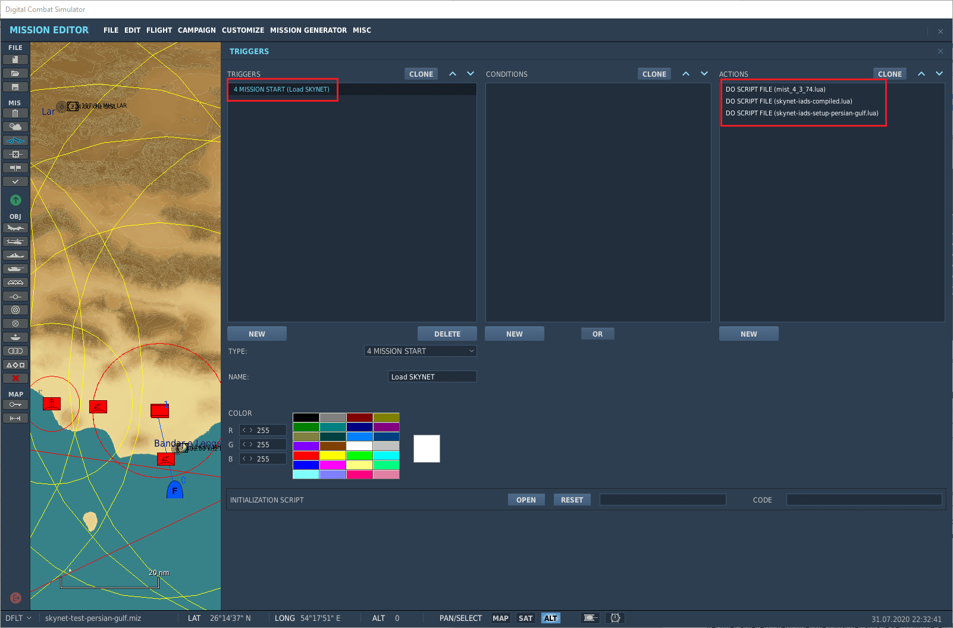This screenshot has height=628, width=953.
Task: Toggle the triggers panel icon
Action: 15,140
